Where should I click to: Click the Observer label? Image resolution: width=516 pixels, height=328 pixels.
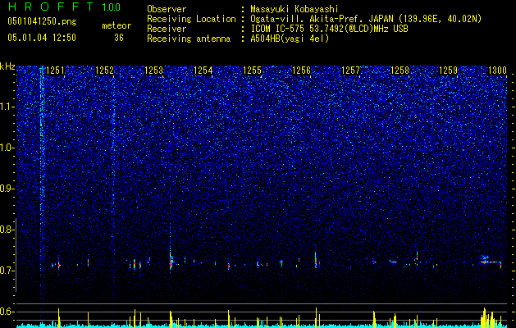(x=167, y=9)
